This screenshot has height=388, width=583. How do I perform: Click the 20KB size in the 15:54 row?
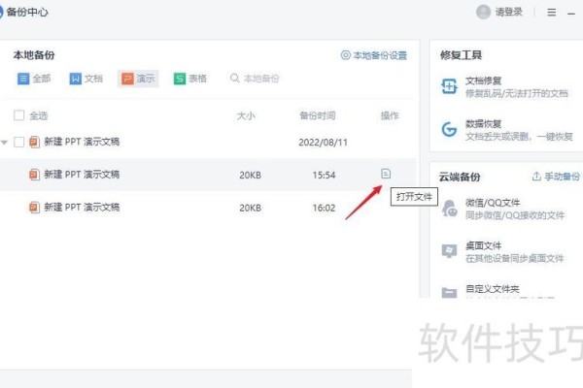click(x=251, y=175)
